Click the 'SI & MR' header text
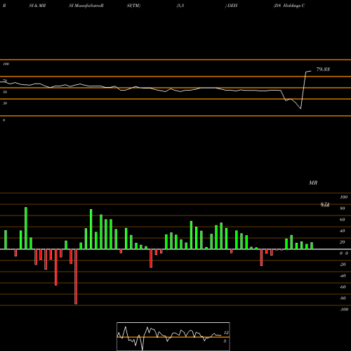The height and width of the screenshot is (351, 351). pyautogui.click(x=37, y=6)
